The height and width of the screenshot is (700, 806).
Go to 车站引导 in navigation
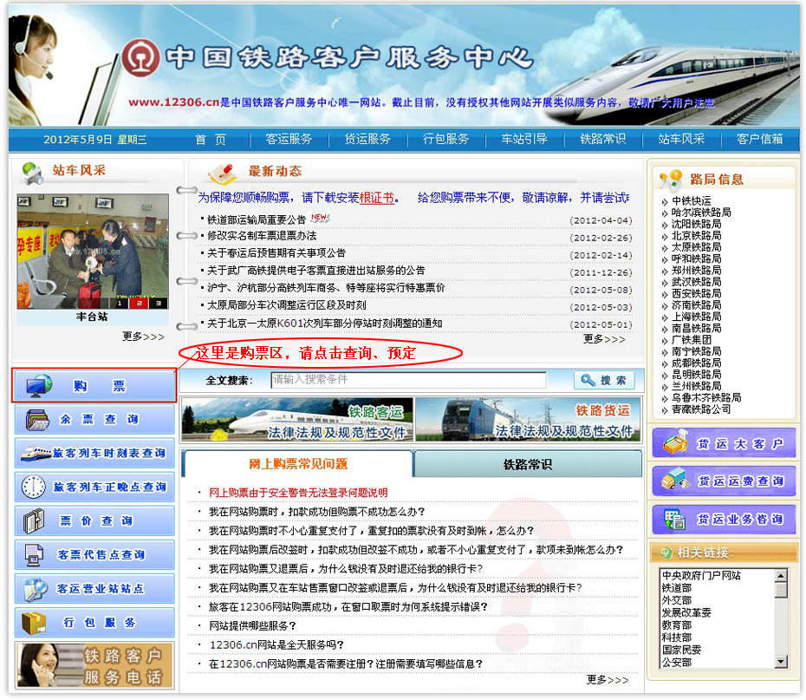click(523, 139)
